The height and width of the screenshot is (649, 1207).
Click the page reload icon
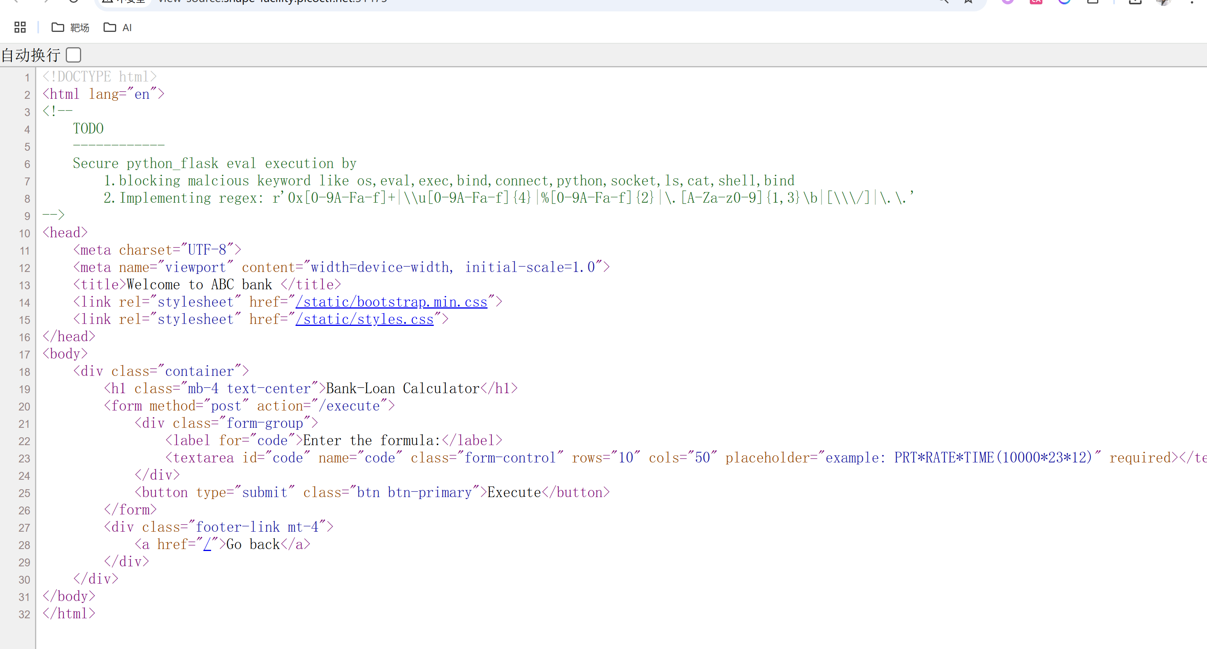(x=74, y=2)
